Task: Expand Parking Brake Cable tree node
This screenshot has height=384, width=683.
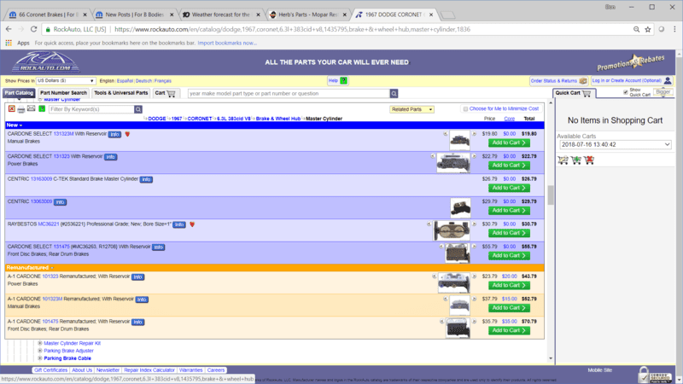Action: click(40, 358)
